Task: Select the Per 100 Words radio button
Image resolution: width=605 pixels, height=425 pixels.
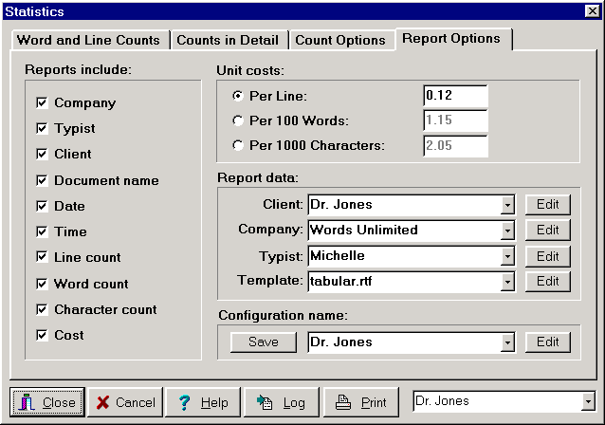Action: pyautogui.click(x=237, y=120)
